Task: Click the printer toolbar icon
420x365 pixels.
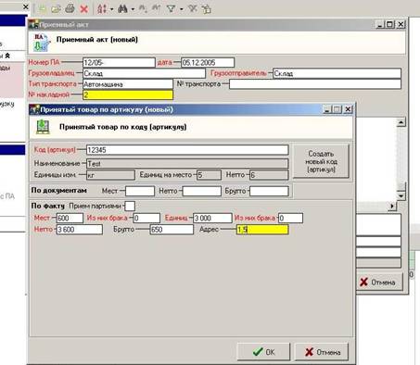Action: (x=70, y=8)
